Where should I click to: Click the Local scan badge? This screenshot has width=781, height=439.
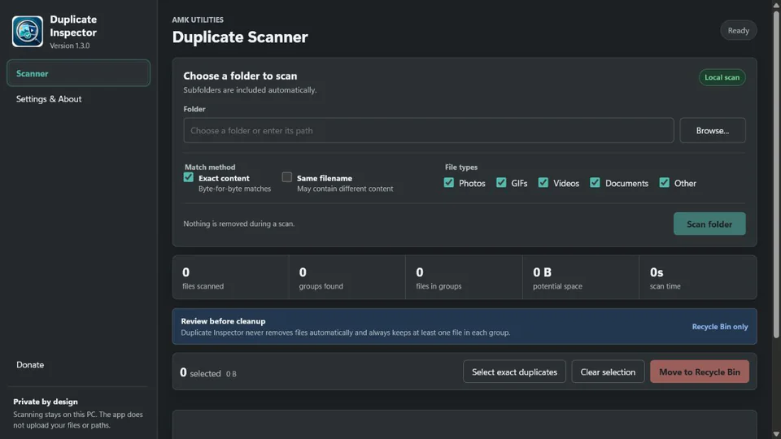click(722, 78)
